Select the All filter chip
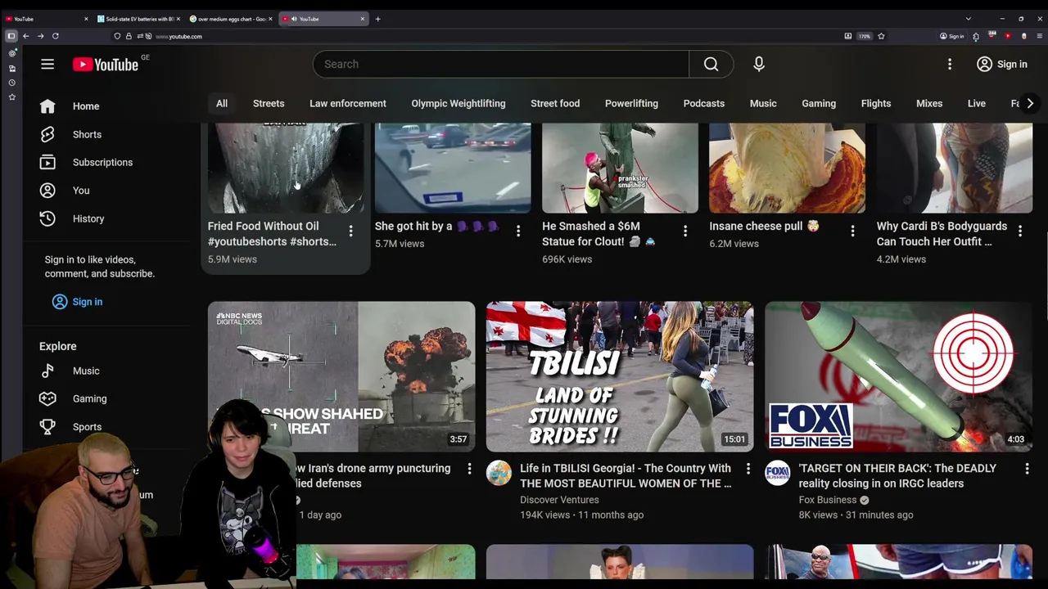Image resolution: width=1048 pixels, height=589 pixels. point(222,103)
